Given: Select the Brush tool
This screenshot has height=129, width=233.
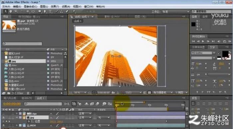Looking at the screenshot, I should pos(57,11).
